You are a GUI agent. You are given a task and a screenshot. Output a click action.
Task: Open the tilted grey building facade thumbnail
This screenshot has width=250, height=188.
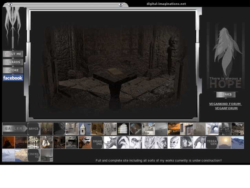[110, 129]
